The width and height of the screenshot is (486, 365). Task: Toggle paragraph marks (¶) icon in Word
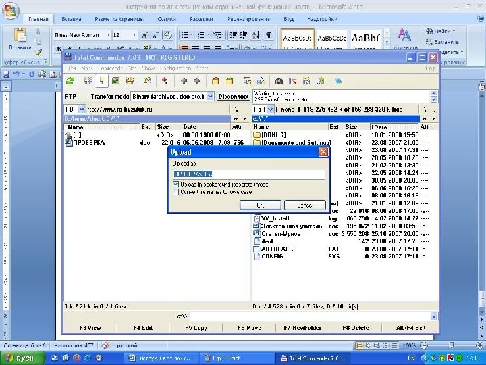click(269, 35)
